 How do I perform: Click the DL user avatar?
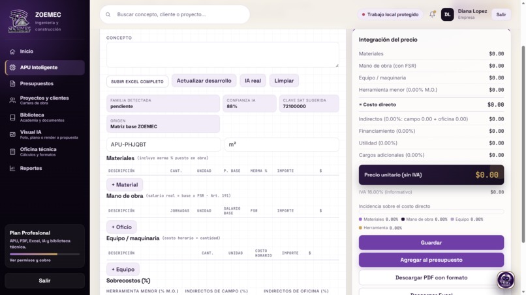pyautogui.click(x=447, y=14)
